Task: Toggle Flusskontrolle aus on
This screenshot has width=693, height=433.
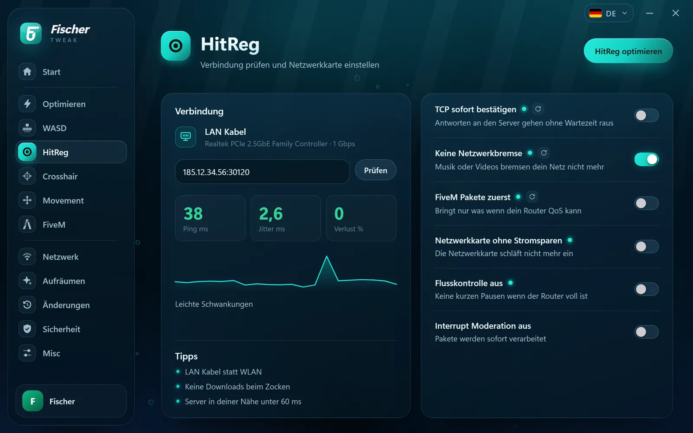Action: coord(646,289)
